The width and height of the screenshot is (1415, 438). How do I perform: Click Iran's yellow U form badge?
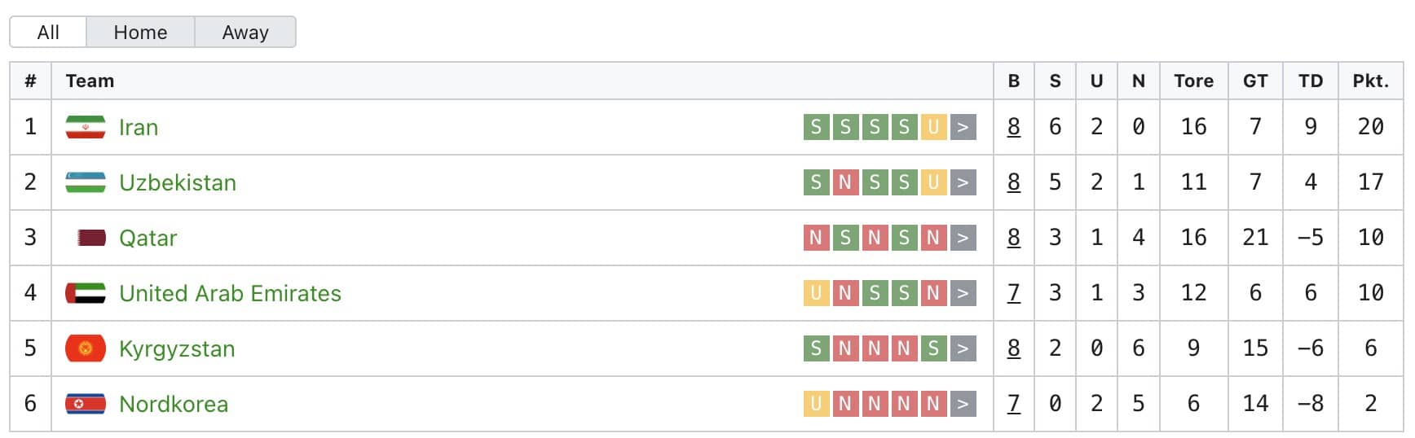[933, 127]
